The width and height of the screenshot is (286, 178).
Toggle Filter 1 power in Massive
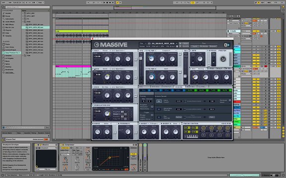[x=146, y=50]
